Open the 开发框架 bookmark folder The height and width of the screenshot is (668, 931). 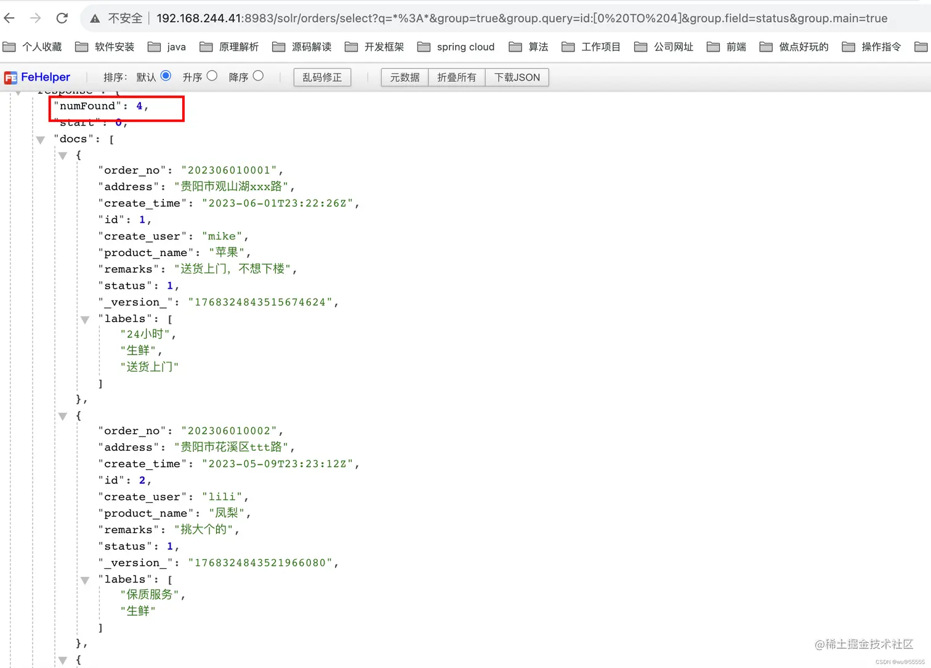point(374,47)
